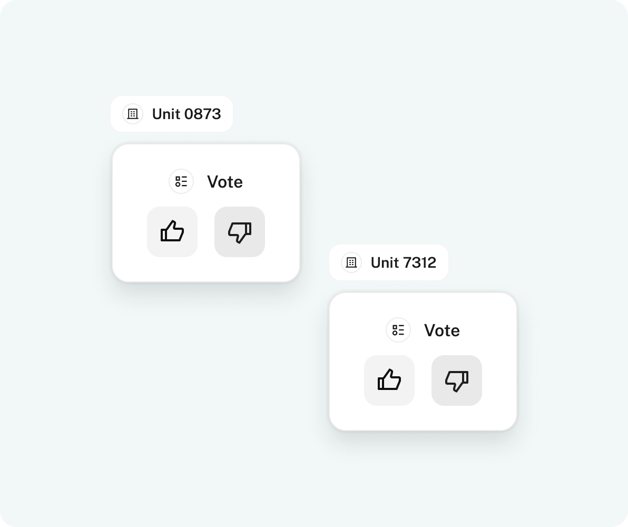Click the word Unit in the 0873 tag
Screen dimensions: 628x527
[x=166, y=114]
